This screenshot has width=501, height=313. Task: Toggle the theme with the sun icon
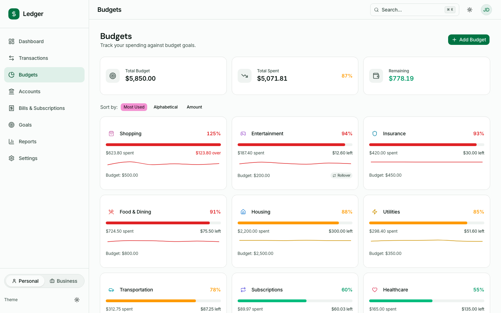pos(77,299)
